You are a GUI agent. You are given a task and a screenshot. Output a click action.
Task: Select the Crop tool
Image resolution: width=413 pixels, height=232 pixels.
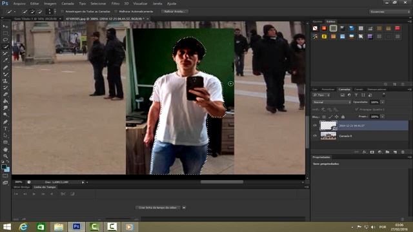(5, 53)
